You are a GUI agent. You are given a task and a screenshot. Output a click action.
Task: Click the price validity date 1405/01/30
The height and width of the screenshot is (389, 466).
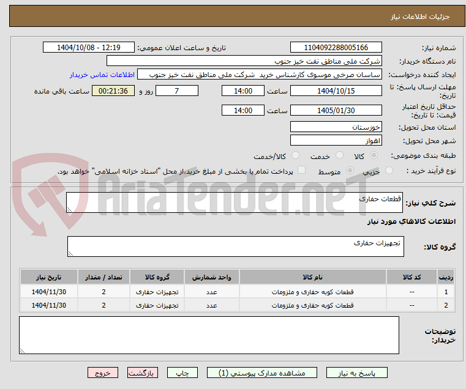(x=336, y=111)
